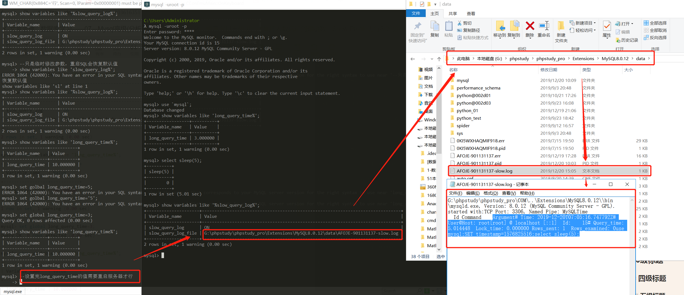Sort by Size (大小) column header
Image resolution: width=684 pixels, height=295 pixels.
pyautogui.click(x=629, y=70)
